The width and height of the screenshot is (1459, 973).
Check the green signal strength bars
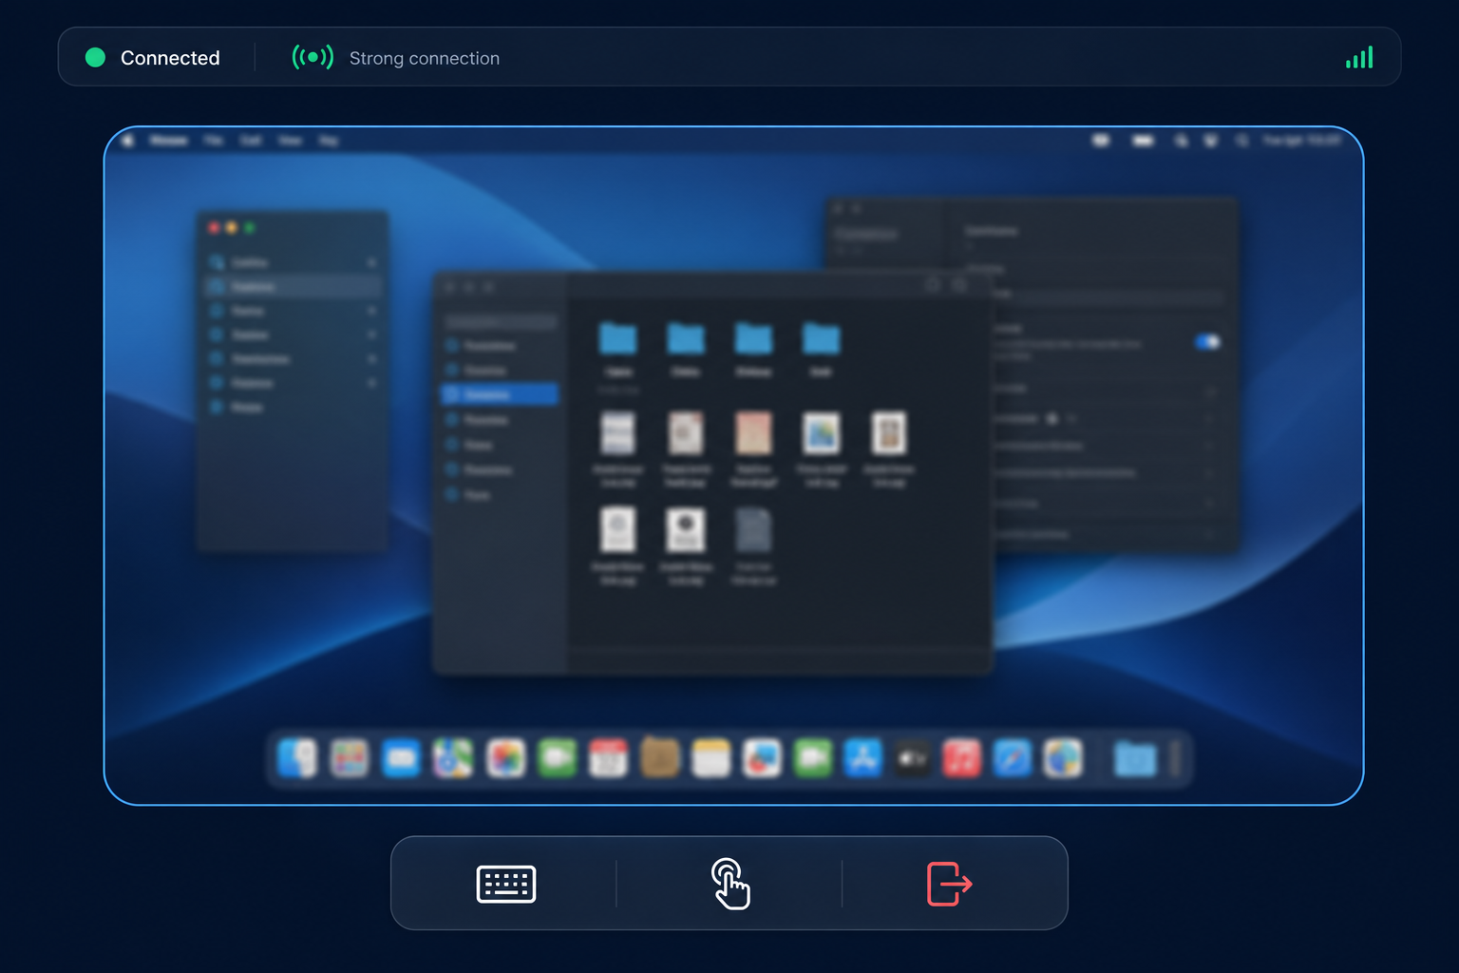1359,58
